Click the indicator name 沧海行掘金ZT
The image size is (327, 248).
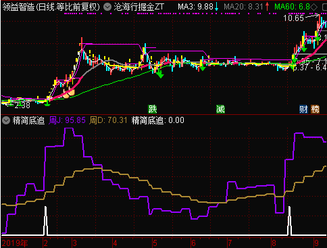click(139, 7)
